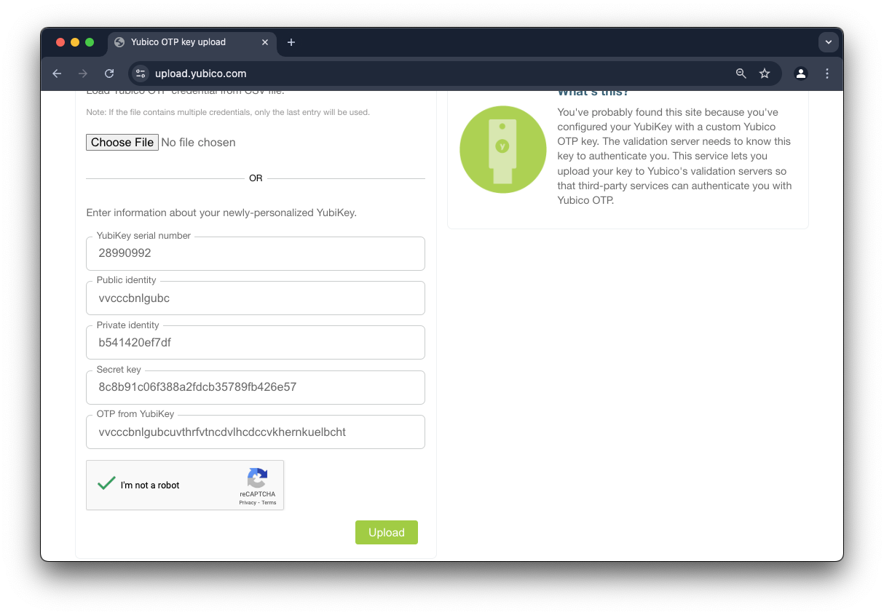The height and width of the screenshot is (615, 884).
Task: Focus the Public identity field
Action: (x=256, y=298)
